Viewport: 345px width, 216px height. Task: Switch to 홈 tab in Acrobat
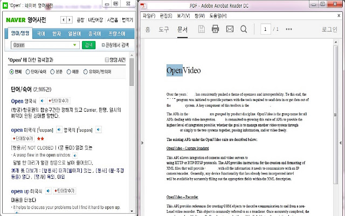point(148,30)
